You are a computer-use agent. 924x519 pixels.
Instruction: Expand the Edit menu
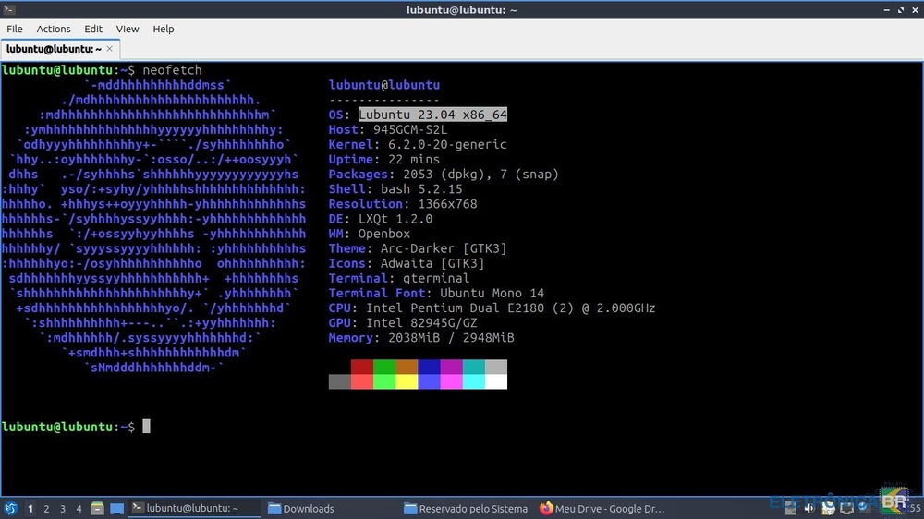[93, 29]
